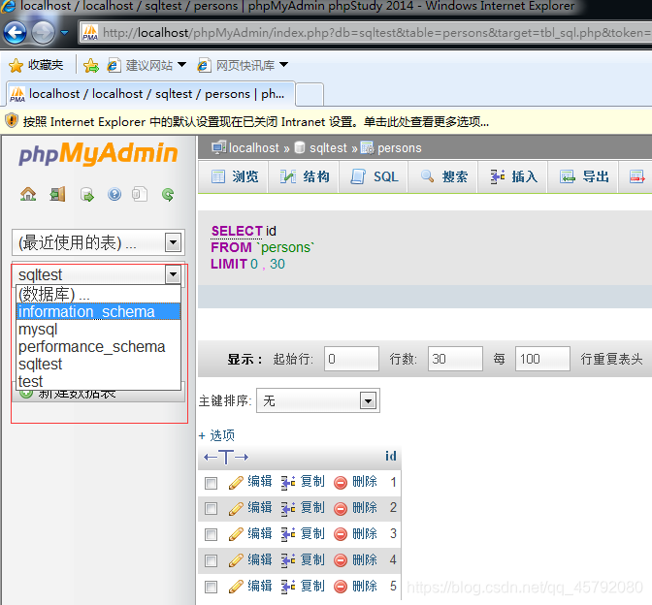
Task: Click red delete icon for row 5
Action: click(x=341, y=587)
